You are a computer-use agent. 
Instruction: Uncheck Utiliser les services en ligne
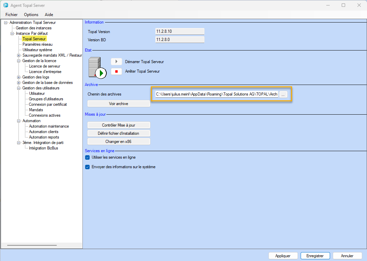click(x=87, y=157)
